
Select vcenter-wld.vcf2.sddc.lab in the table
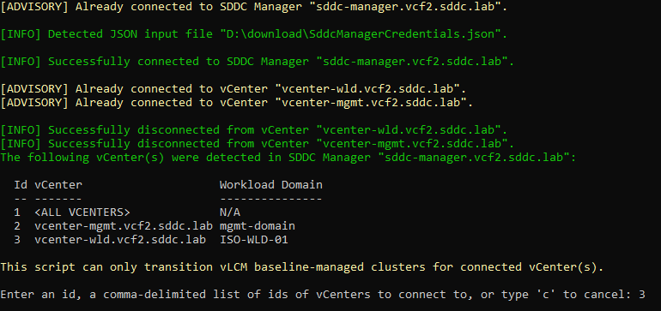120,240
